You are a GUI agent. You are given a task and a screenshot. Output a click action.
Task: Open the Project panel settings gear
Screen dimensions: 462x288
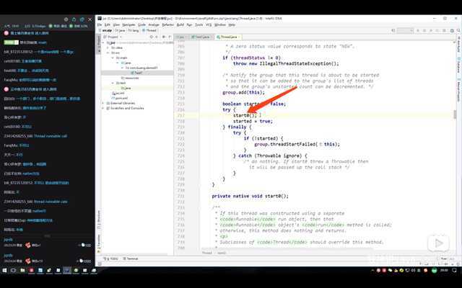[x=164, y=37]
